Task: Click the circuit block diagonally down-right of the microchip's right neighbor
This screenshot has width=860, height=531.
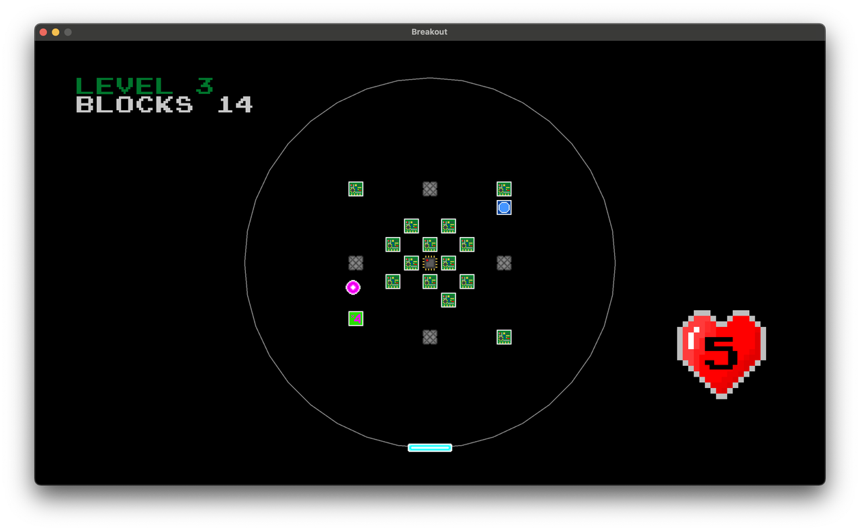Action: pyautogui.click(x=467, y=281)
